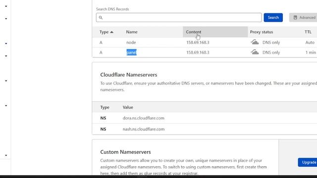The height and width of the screenshot is (178, 317).
Task: Click the DNS only cloud icon for panel
Action: (255, 52)
